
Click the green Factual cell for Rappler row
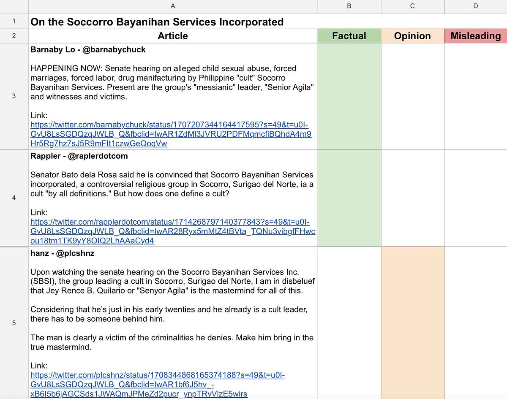click(x=349, y=198)
